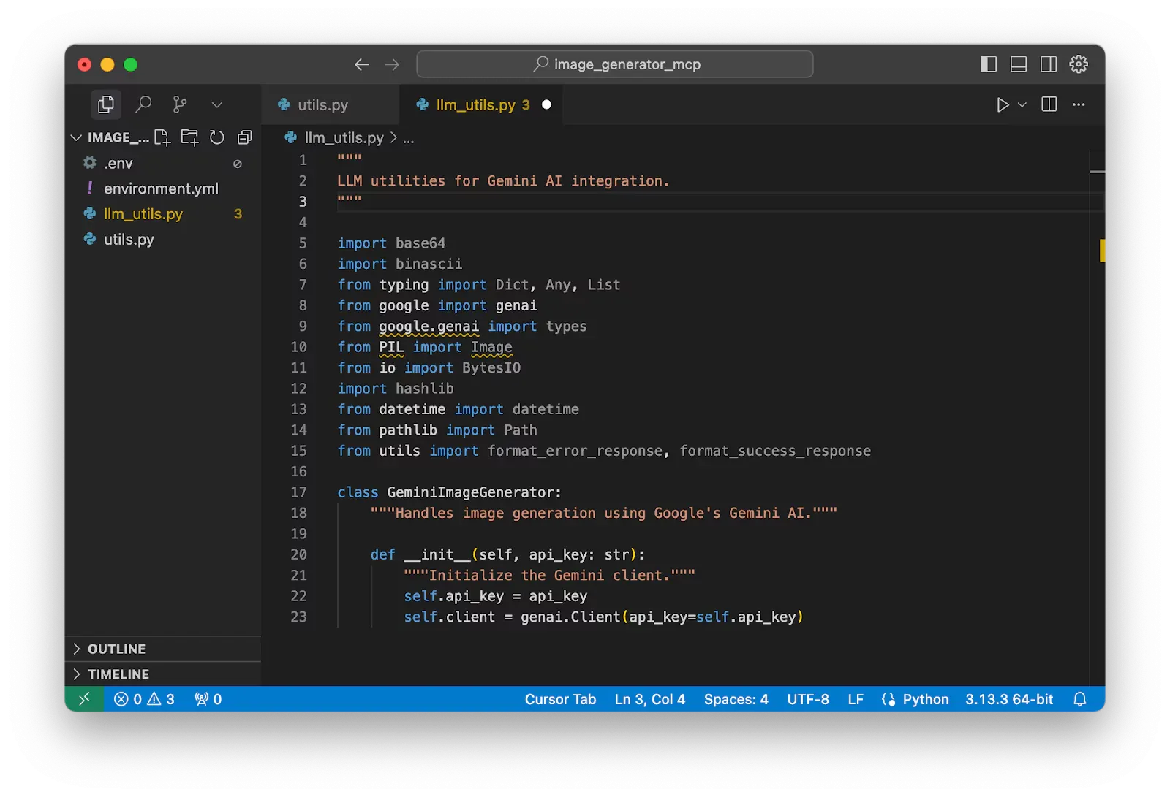The height and width of the screenshot is (797, 1170).
Task: Toggle the bottom panel layout
Action: click(x=1018, y=64)
